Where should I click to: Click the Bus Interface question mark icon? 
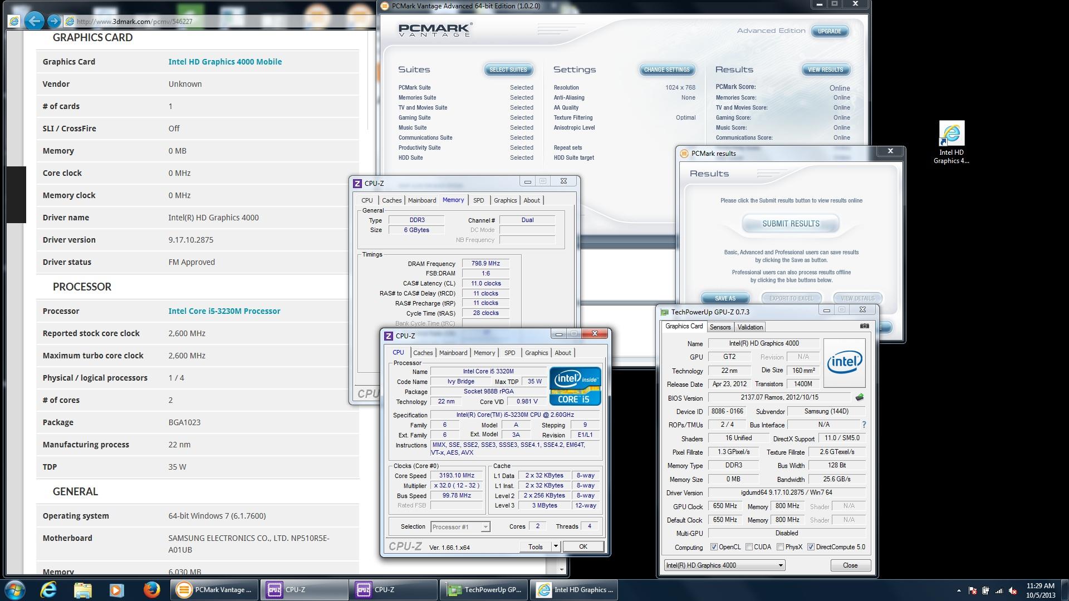coord(864,425)
